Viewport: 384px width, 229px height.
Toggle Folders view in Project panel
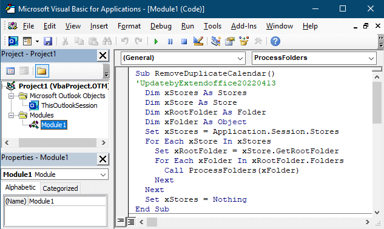[x=42, y=71]
